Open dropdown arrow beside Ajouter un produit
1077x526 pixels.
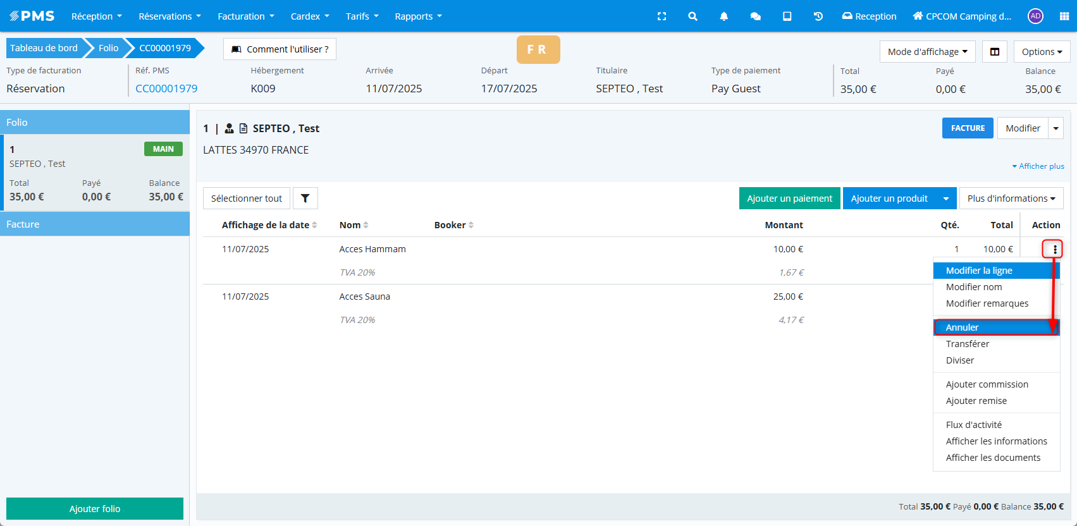945,199
